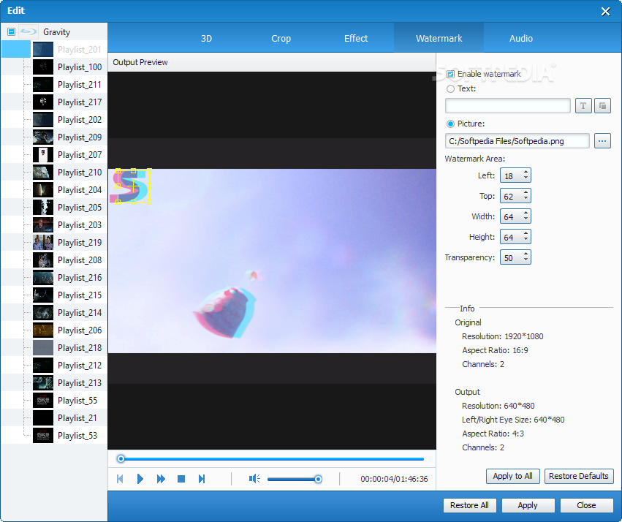Select the Text watermark radio button
Image resolution: width=622 pixels, height=522 pixels.
tap(451, 89)
